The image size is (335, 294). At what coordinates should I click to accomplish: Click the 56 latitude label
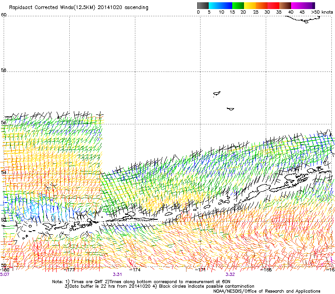pos(4,123)
